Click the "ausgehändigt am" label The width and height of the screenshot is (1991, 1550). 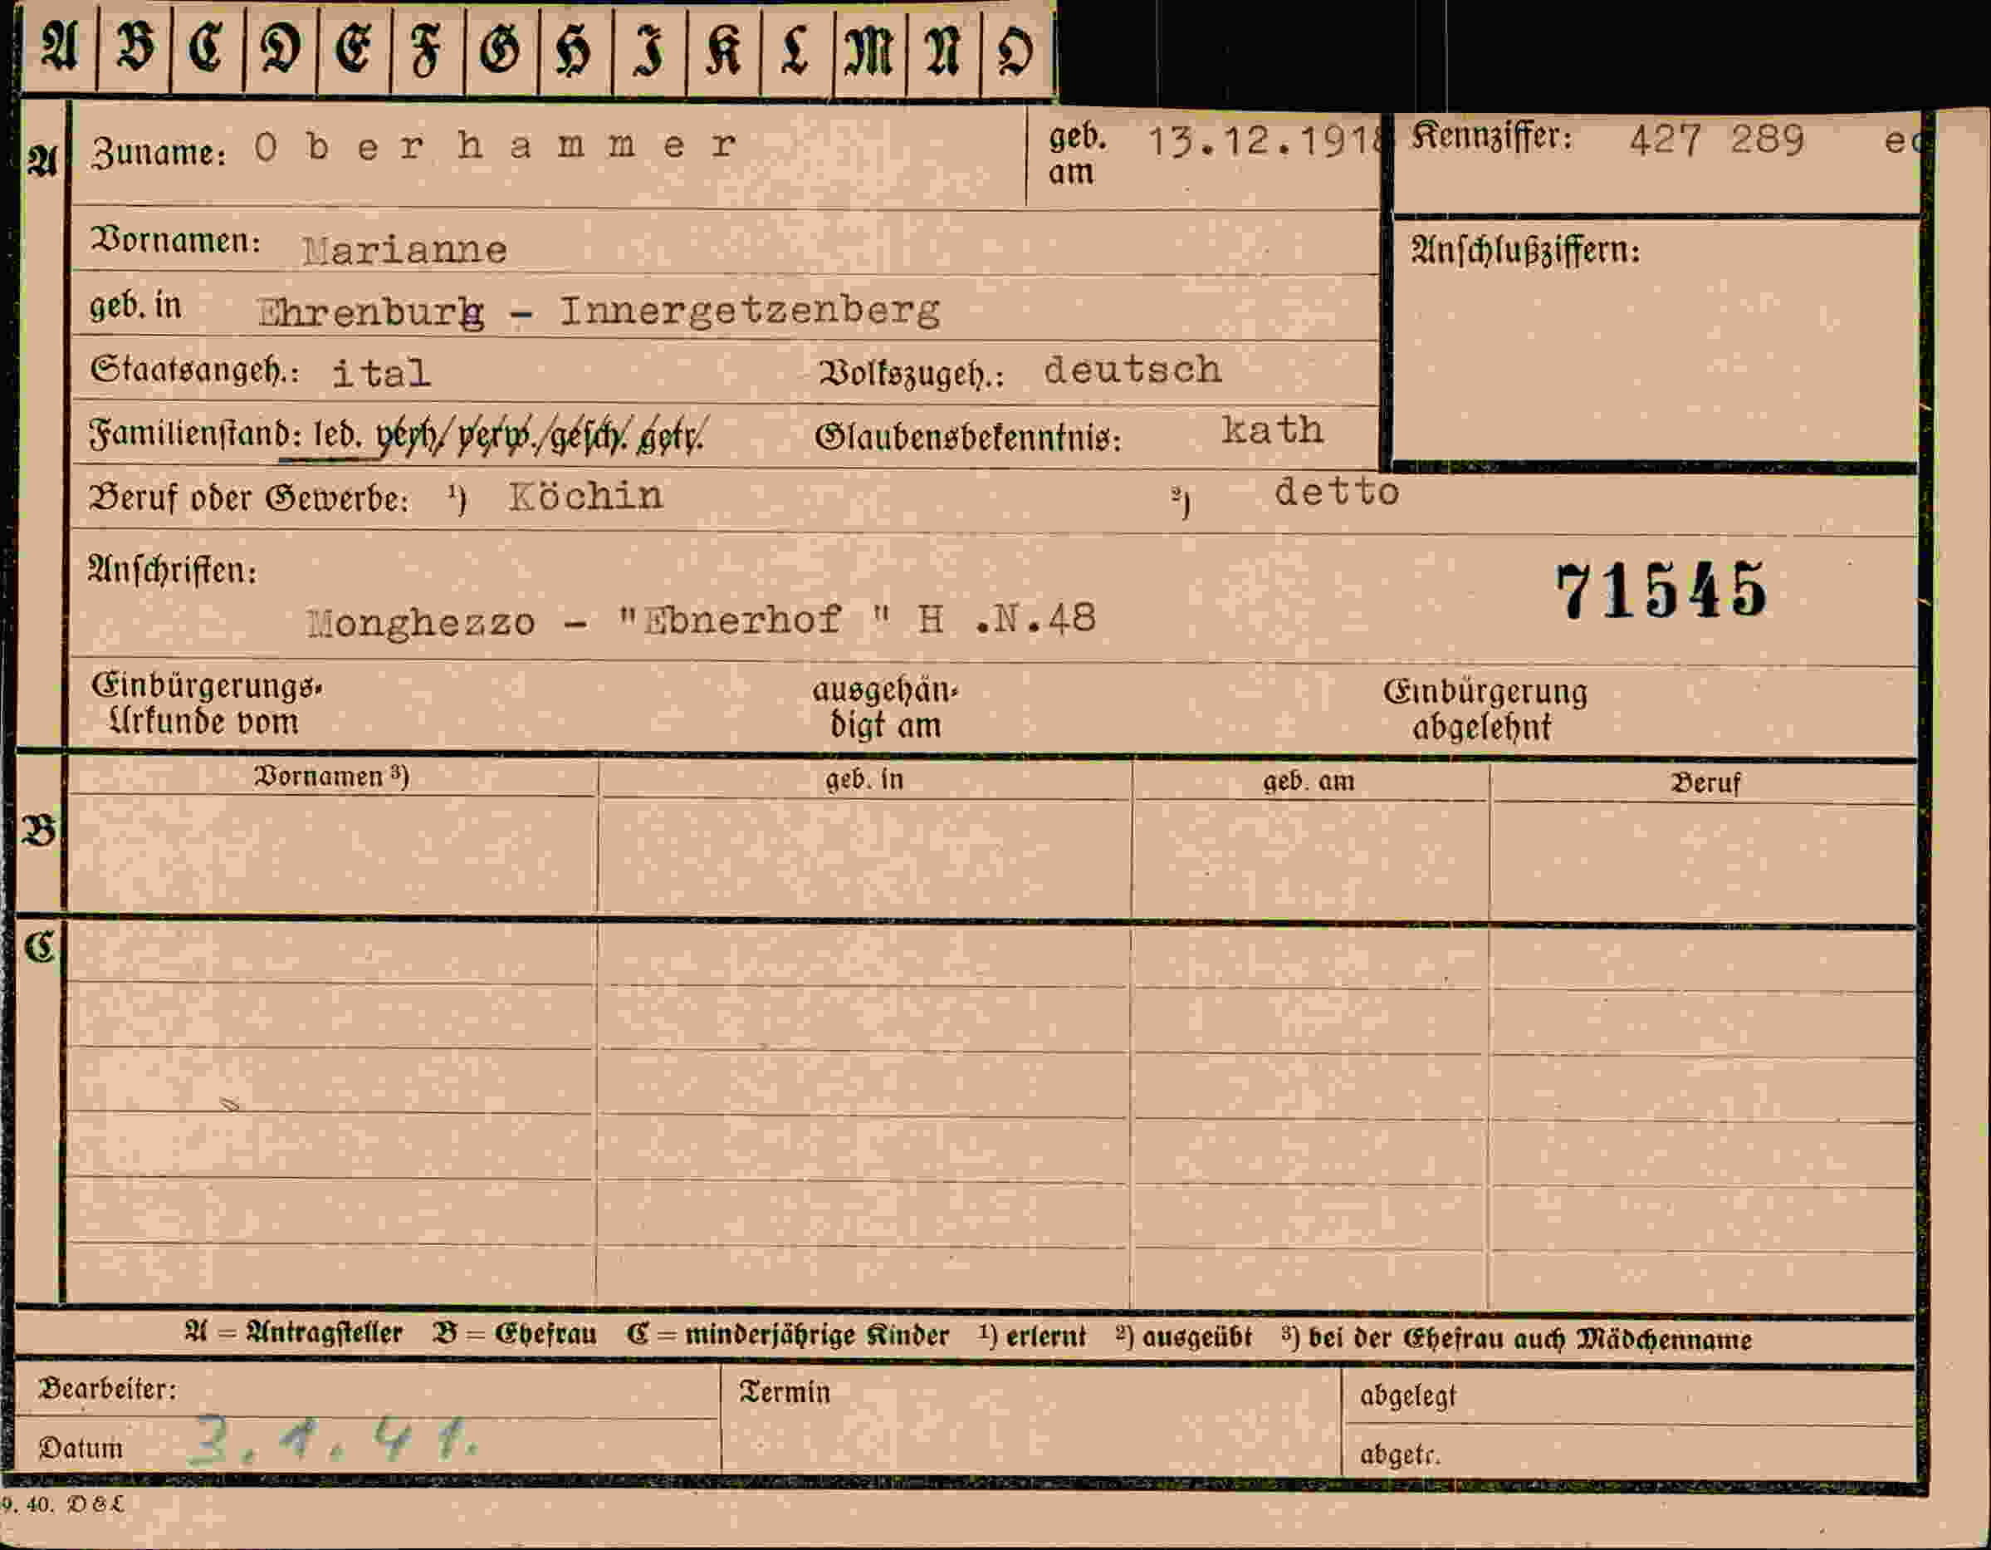(885, 708)
